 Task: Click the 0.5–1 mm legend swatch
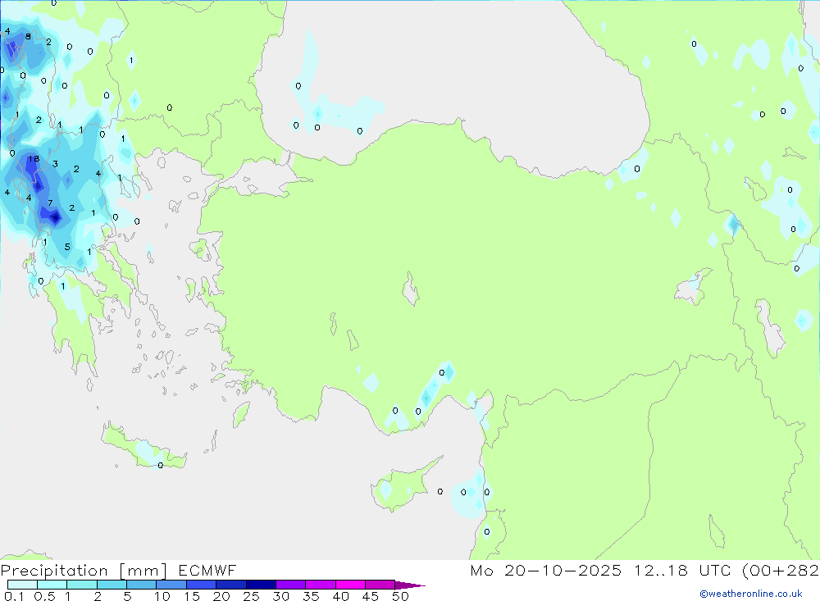(52, 585)
